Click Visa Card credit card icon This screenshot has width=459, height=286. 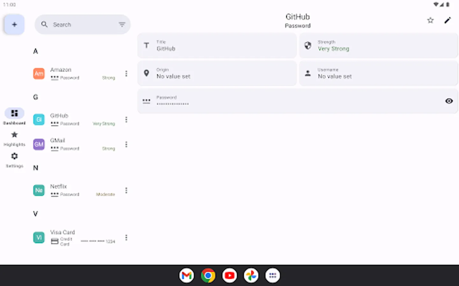click(x=55, y=241)
